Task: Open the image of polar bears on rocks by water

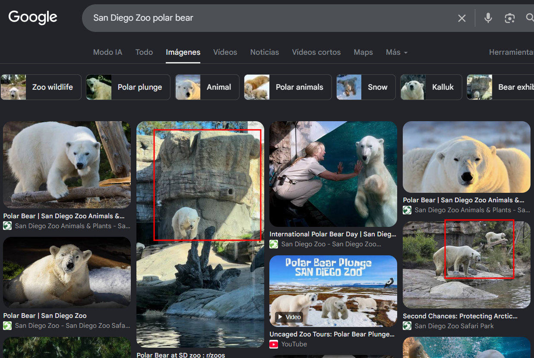Action: (x=467, y=265)
